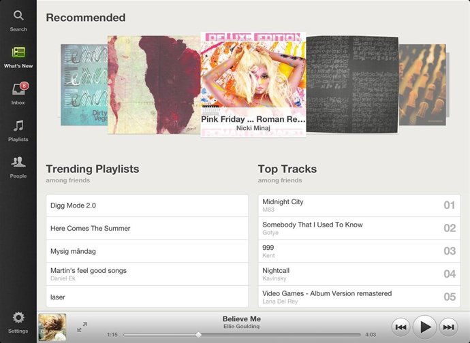Click the Believe Me song title
Screen dimensions: 470x343
tap(242, 318)
